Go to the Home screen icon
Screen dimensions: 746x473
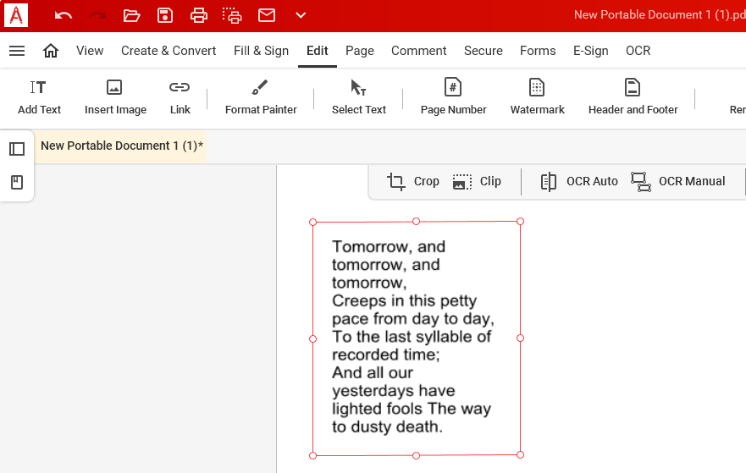[x=51, y=51]
